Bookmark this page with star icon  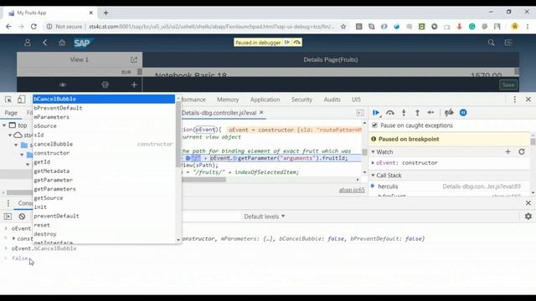coord(343,26)
